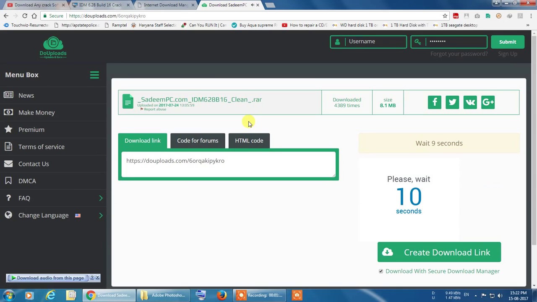Image resolution: width=537 pixels, height=302 pixels.
Task: Switch to the IDM 6.28 Build 16 Crack browser tab
Action: [101, 5]
